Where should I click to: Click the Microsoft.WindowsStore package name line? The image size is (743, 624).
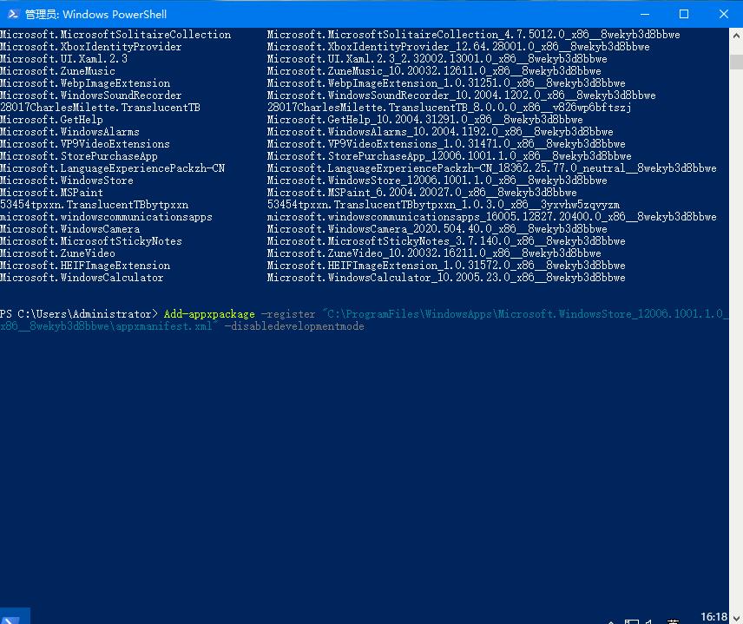click(66, 180)
